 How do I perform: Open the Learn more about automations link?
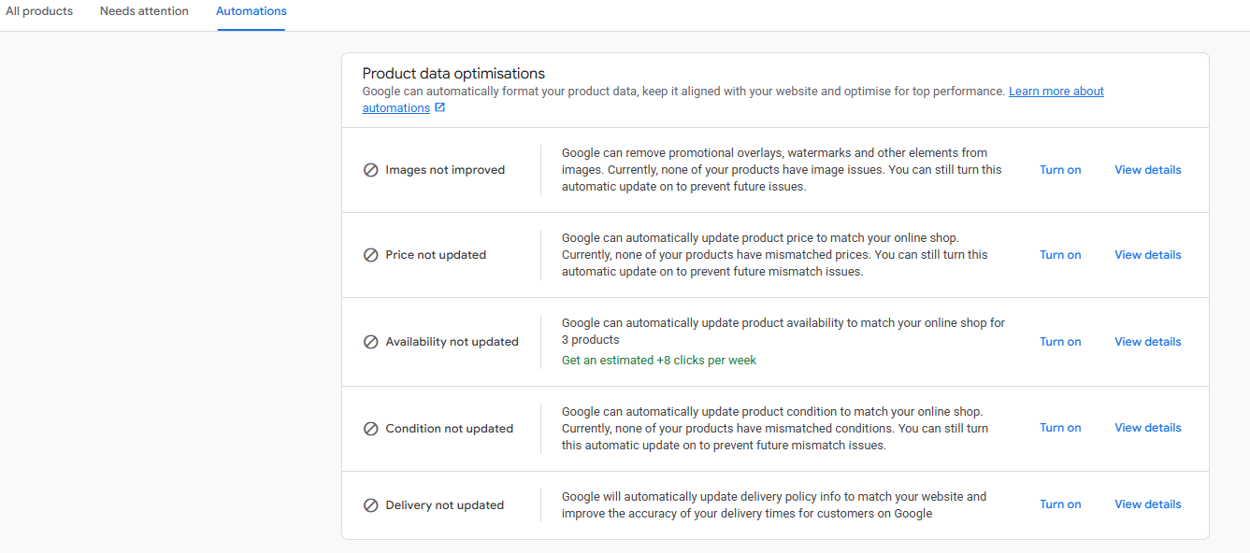1056,92
